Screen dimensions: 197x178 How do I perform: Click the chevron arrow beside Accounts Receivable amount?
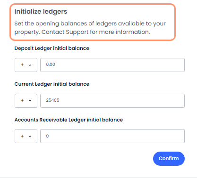(30, 136)
